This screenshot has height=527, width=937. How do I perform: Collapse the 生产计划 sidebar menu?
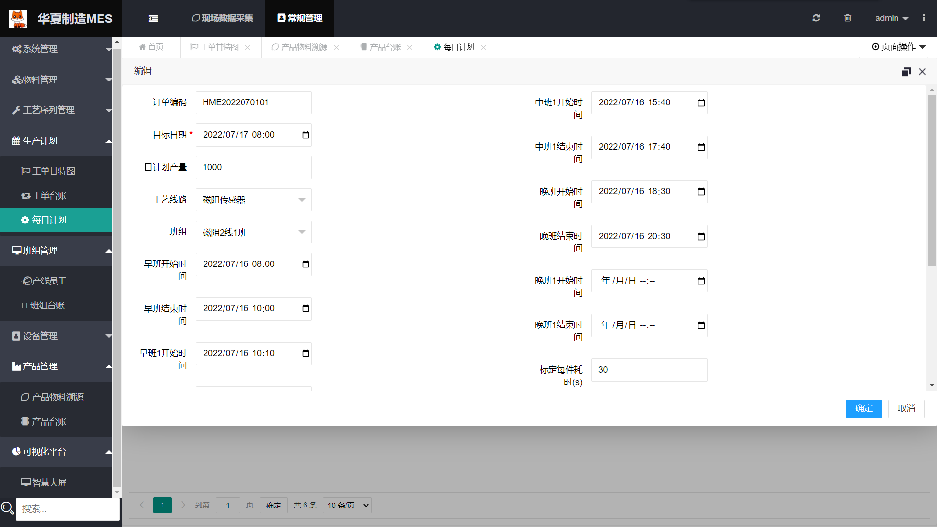[x=56, y=141]
